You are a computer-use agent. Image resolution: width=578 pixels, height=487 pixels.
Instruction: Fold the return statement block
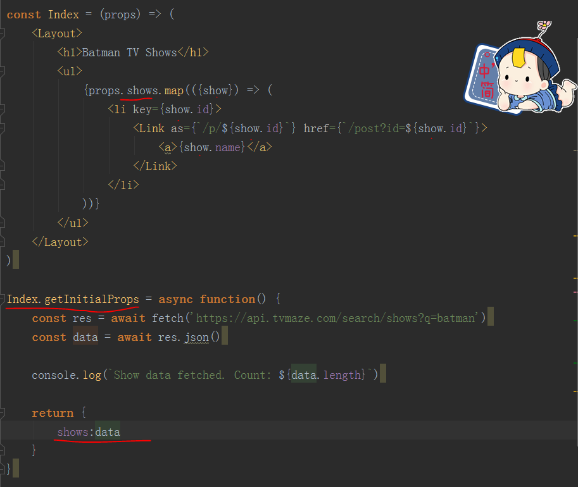[x=3, y=413]
